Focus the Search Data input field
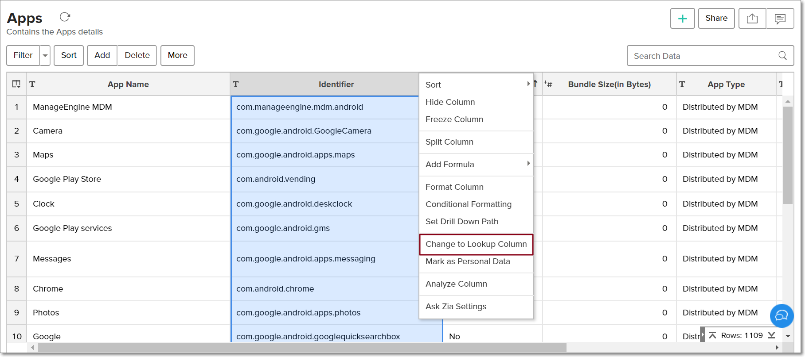Image resolution: width=805 pixels, height=357 pixels. click(700, 56)
